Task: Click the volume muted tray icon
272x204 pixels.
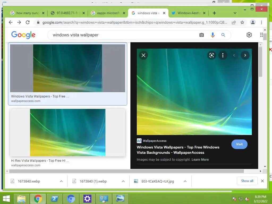Action: click(x=247, y=199)
